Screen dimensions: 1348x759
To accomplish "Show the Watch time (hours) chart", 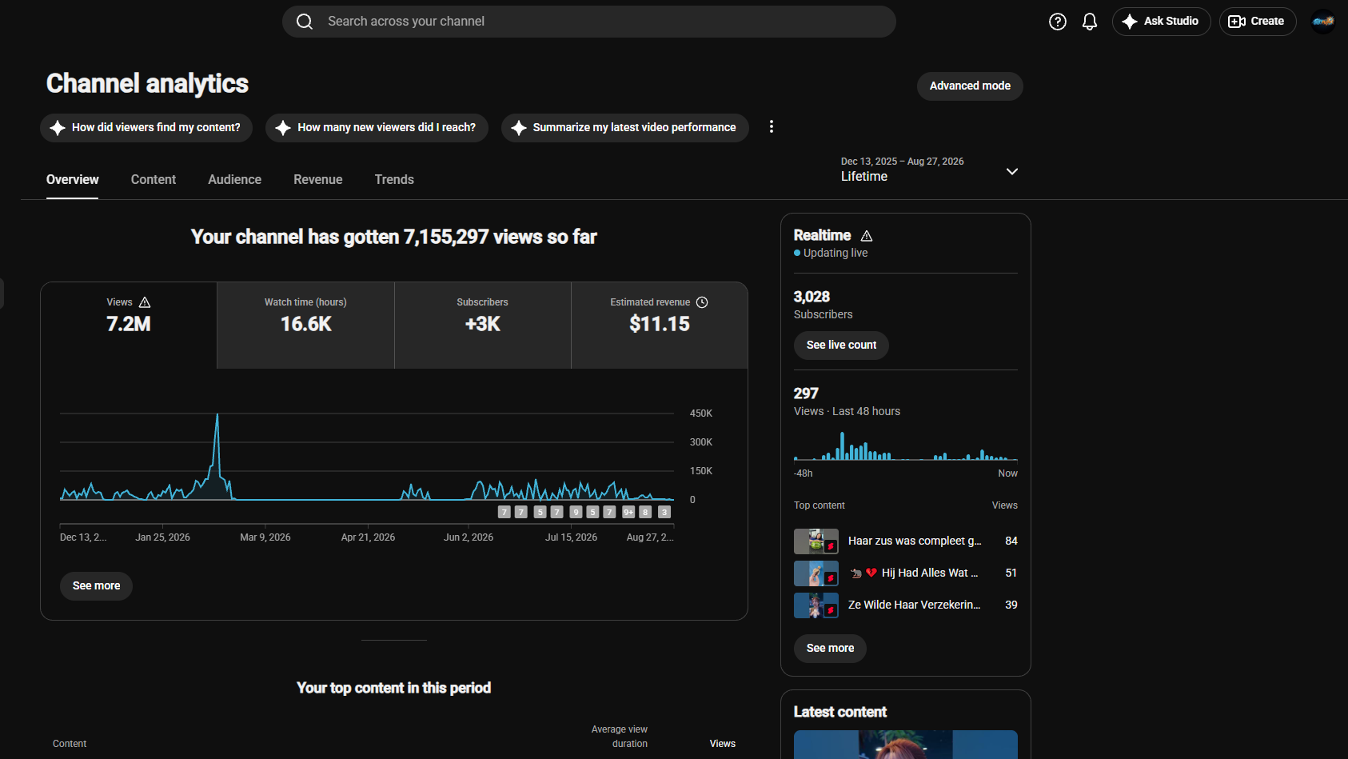I will (305, 325).
